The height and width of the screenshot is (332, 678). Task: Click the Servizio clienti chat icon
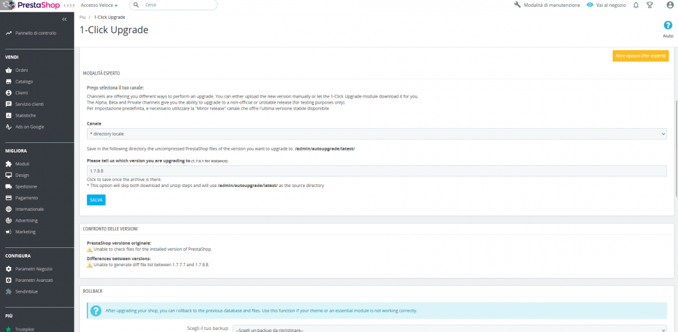point(8,104)
